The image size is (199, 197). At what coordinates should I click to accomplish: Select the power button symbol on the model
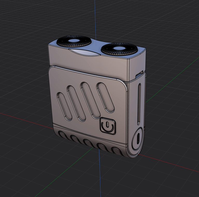tap(108, 126)
